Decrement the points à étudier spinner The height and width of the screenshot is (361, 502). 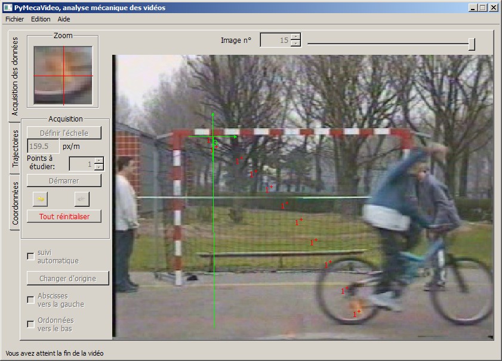(x=99, y=167)
